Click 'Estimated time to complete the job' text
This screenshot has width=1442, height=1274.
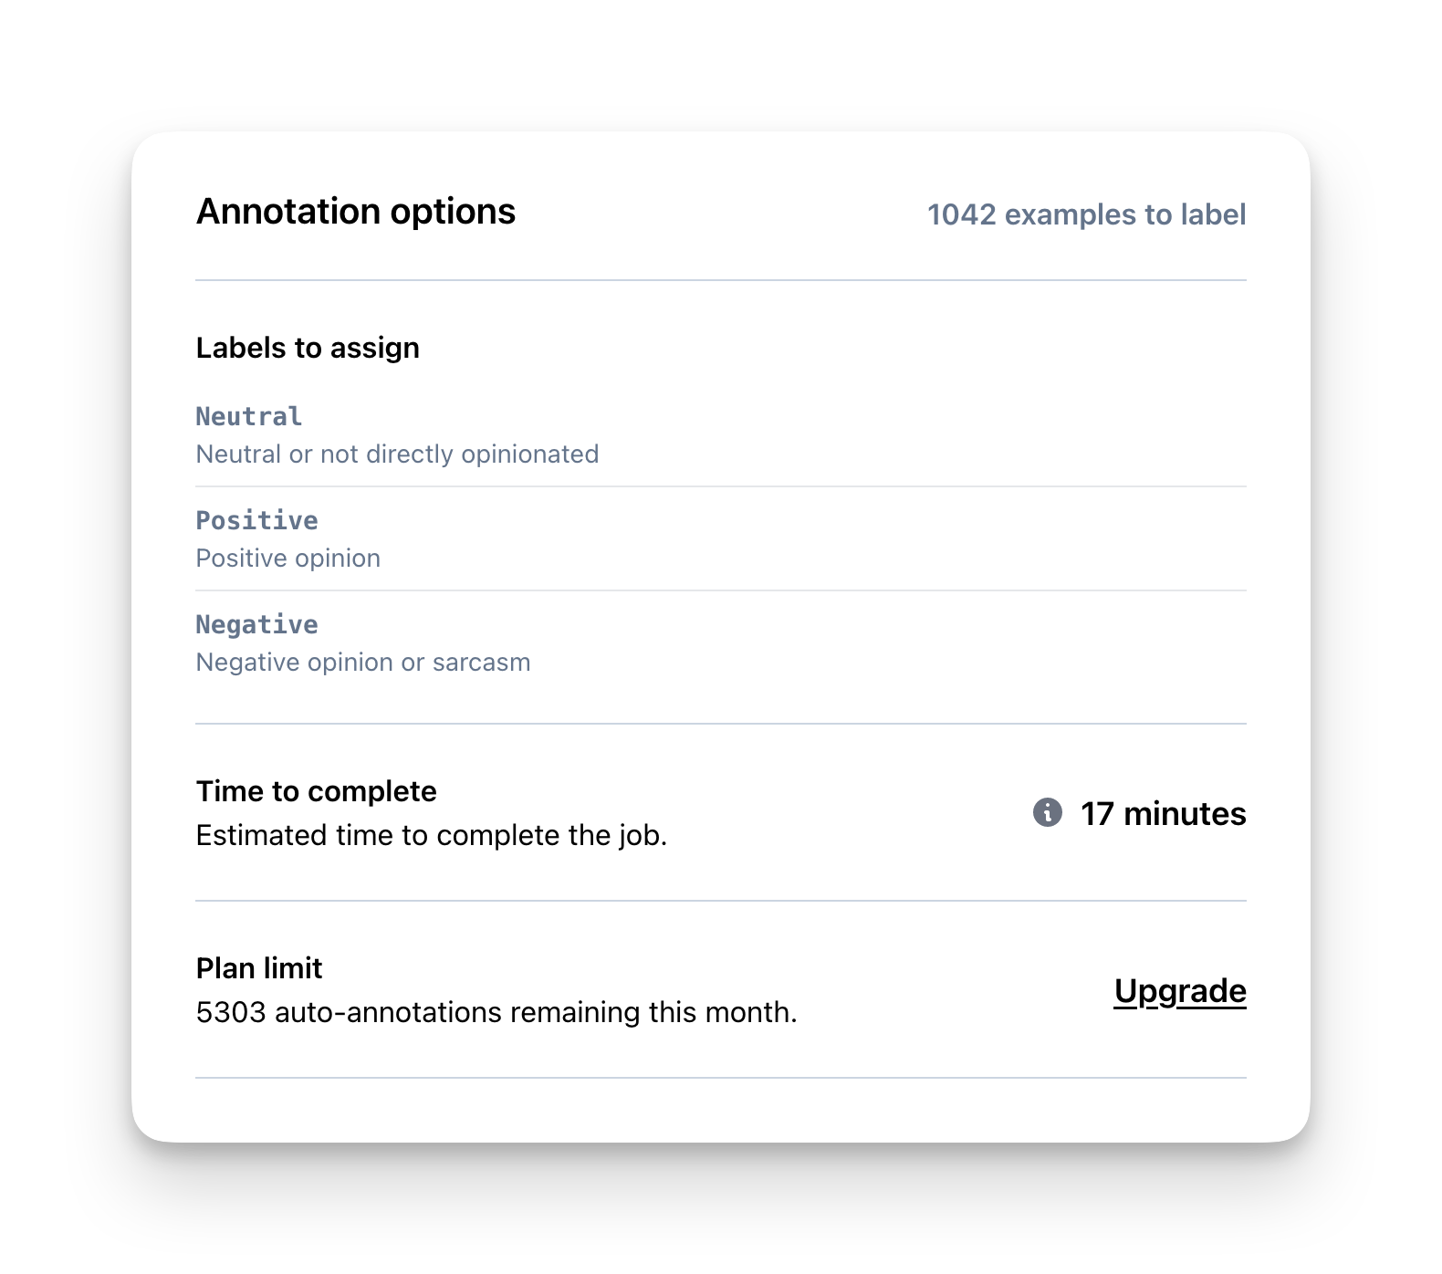point(432,835)
